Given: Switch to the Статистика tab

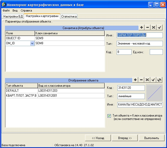Looking at the screenshot, I should pos(69,16).
